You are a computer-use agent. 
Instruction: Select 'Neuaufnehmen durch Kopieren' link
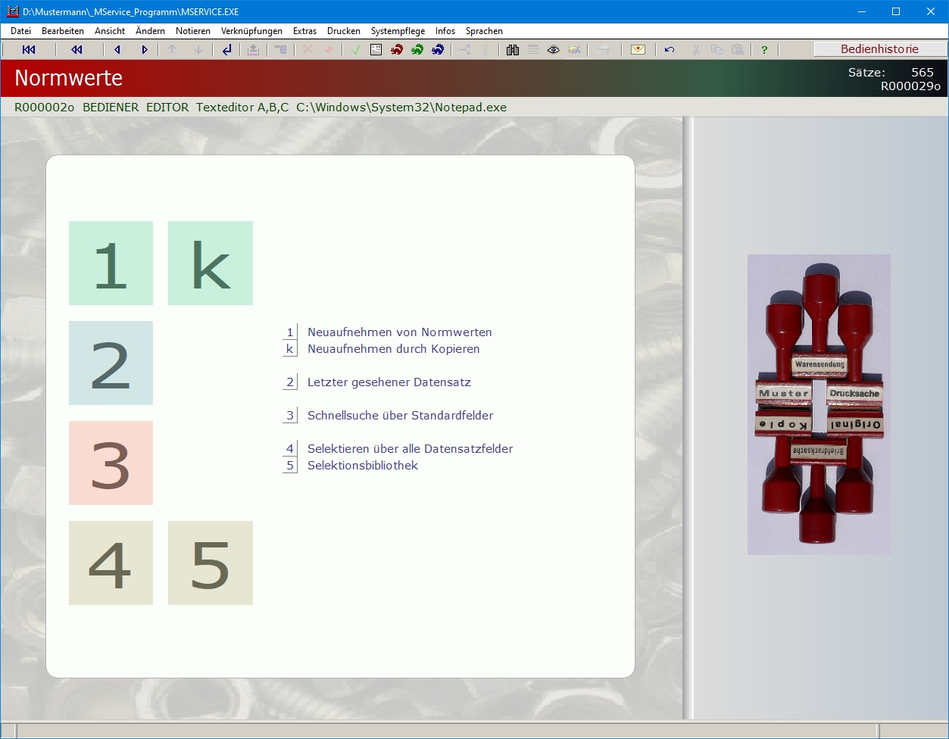[x=394, y=349]
